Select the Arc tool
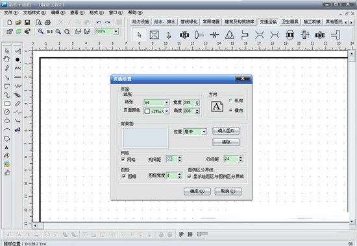 (x=7, y=129)
